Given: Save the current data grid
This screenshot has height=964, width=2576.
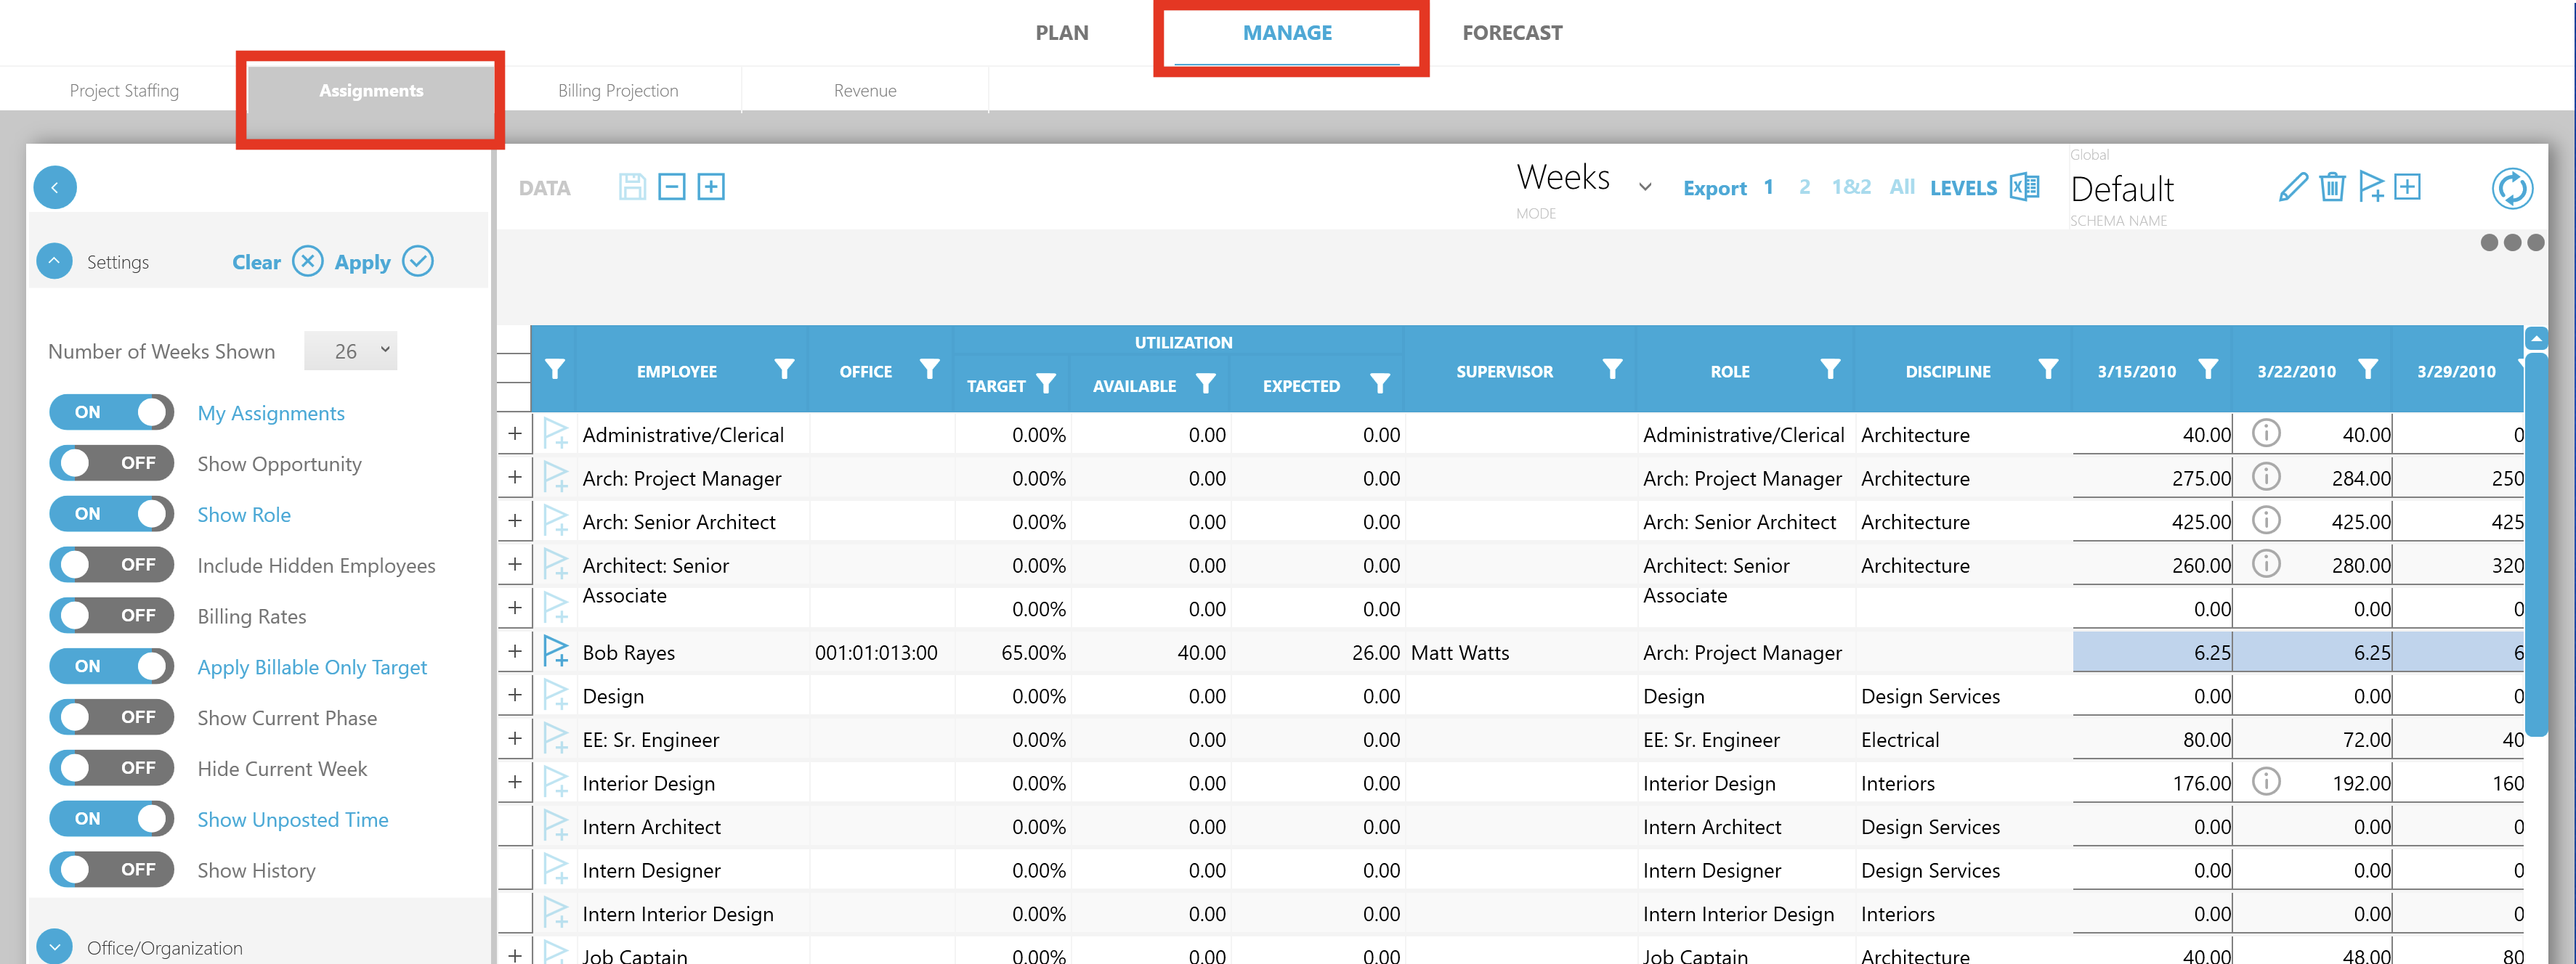Looking at the screenshot, I should [x=632, y=187].
